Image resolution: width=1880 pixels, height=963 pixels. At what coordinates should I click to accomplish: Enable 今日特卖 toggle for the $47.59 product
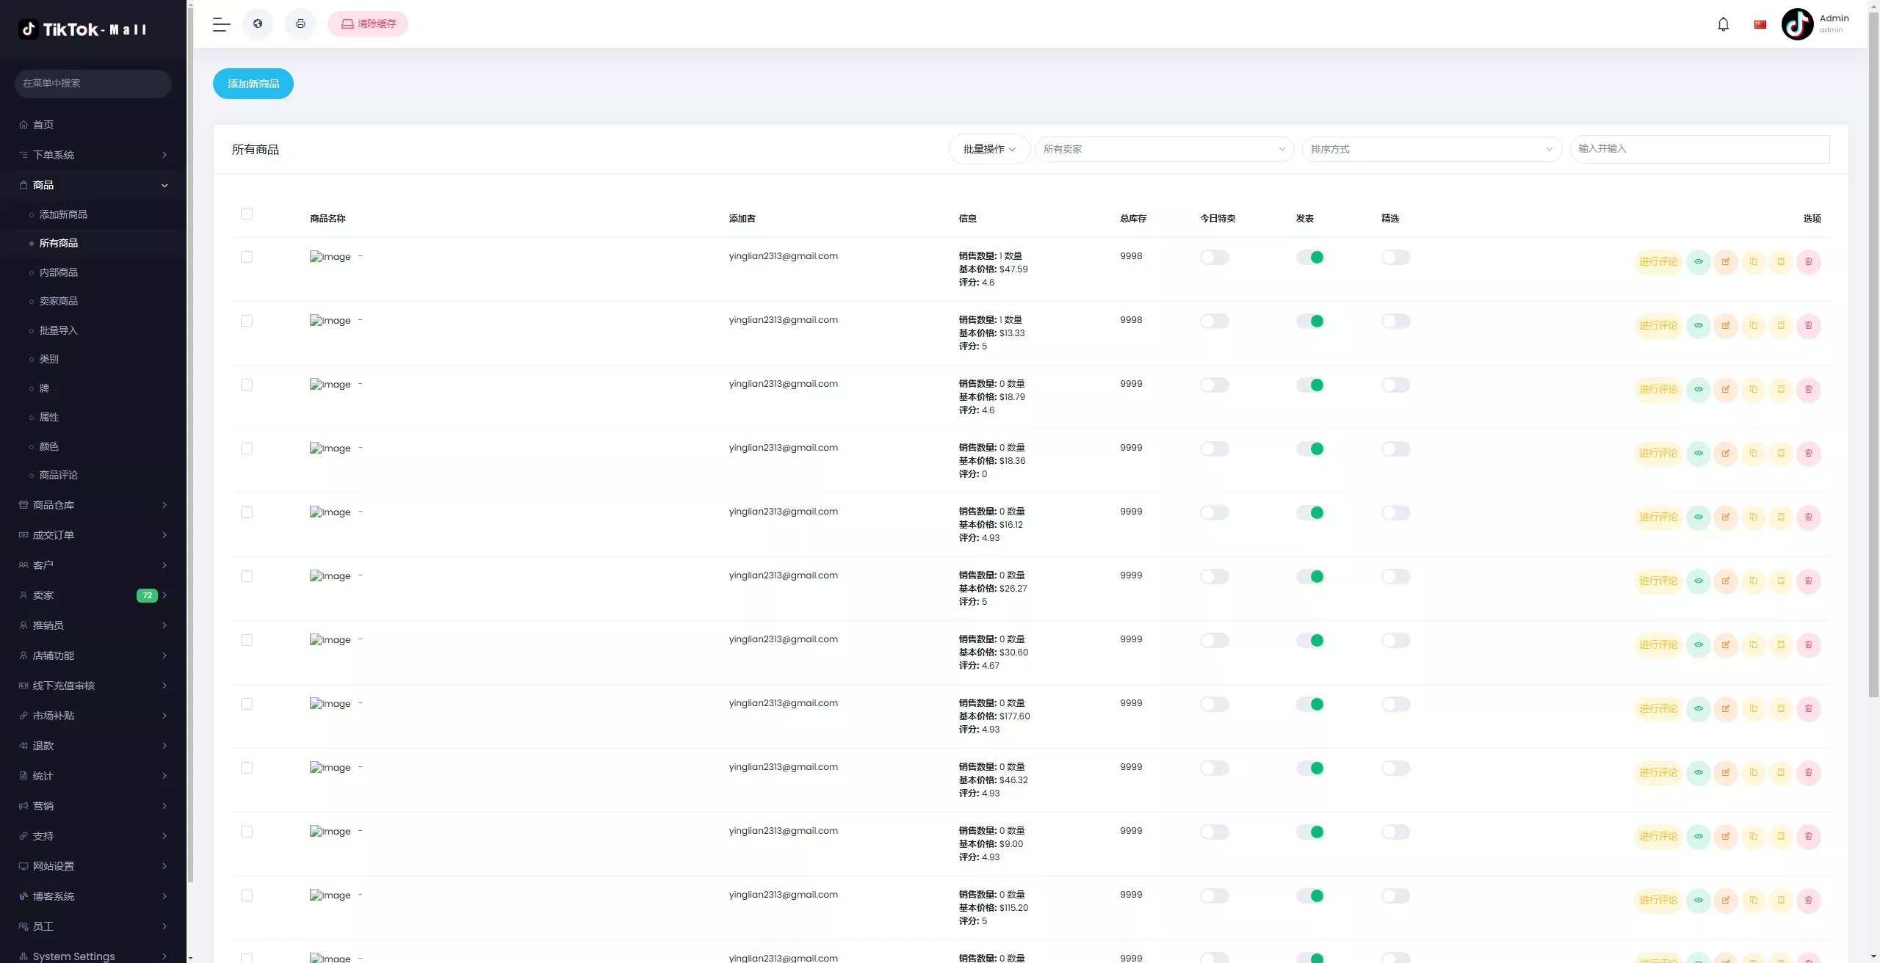1214,258
